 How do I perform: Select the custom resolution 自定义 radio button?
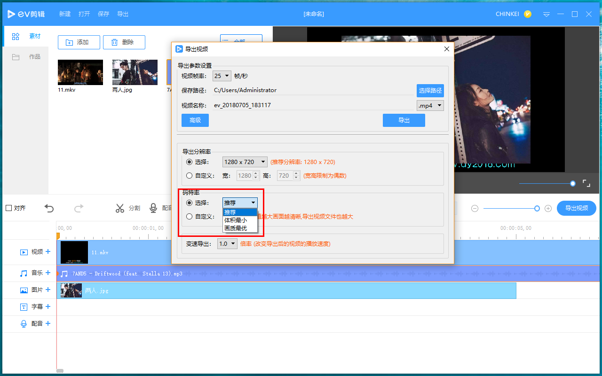pos(189,176)
